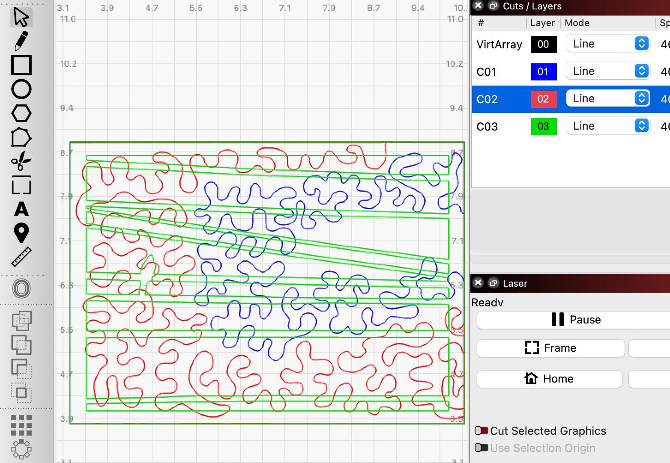Open Mode dropdown for C01 layer
The width and height of the screenshot is (670, 463).
pyautogui.click(x=608, y=71)
